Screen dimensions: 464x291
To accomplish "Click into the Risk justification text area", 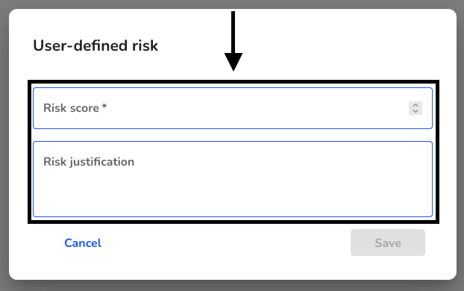I will (x=233, y=179).
